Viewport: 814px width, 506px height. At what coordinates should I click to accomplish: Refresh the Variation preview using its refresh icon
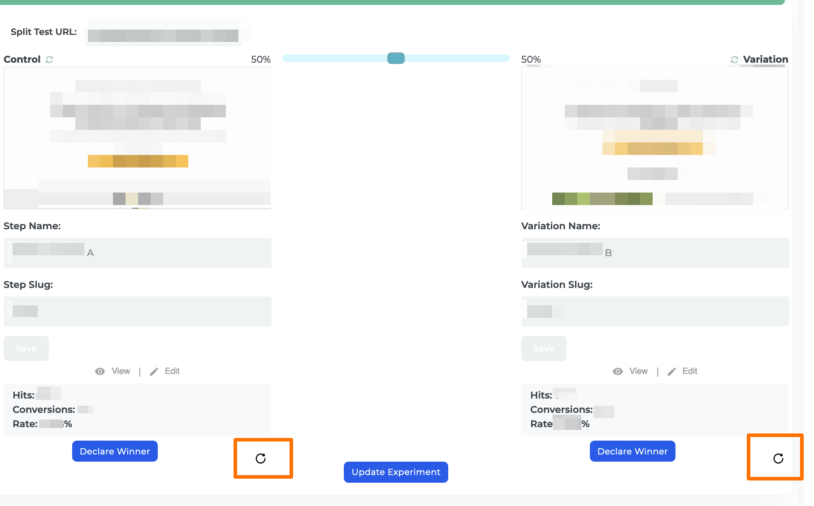click(x=735, y=59)
